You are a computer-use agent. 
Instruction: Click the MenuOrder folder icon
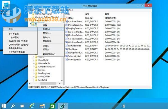(36, 77)
